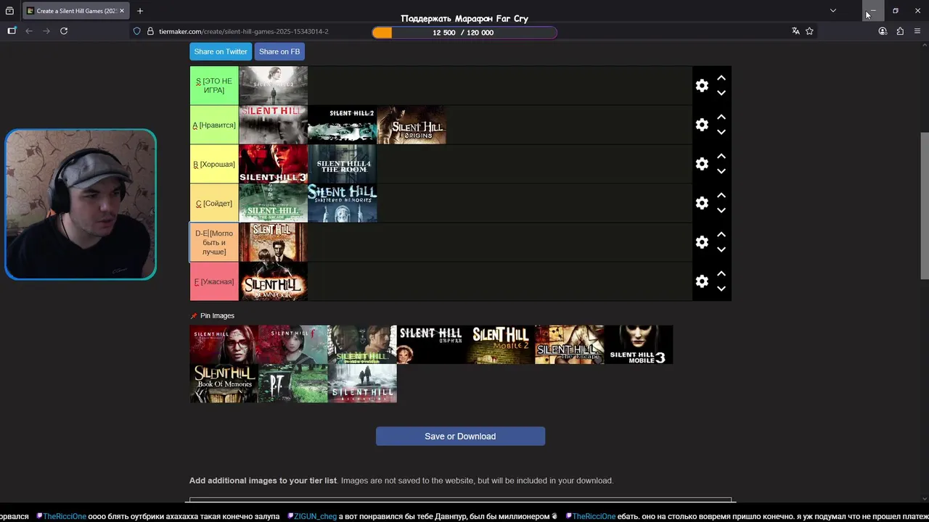Select Silent Hill 2 remake thumbnail in S tier
This screenshot has height=522, width=929.
coord(273,86)
